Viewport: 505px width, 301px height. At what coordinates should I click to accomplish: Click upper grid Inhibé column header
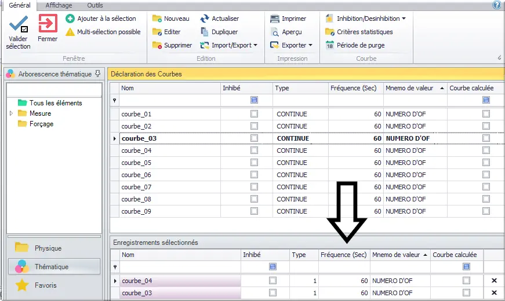[246, 88]
